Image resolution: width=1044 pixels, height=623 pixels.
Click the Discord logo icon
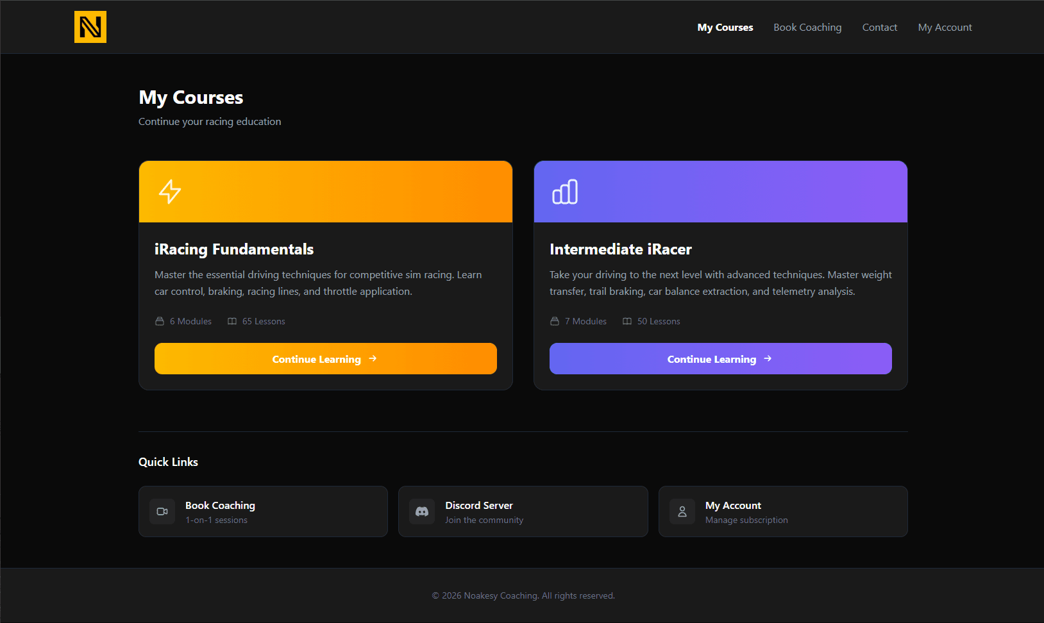422,511
